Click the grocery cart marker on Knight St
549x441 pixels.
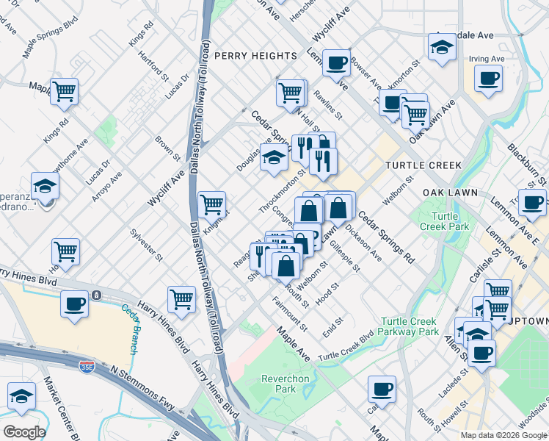(x=212, y=207)
